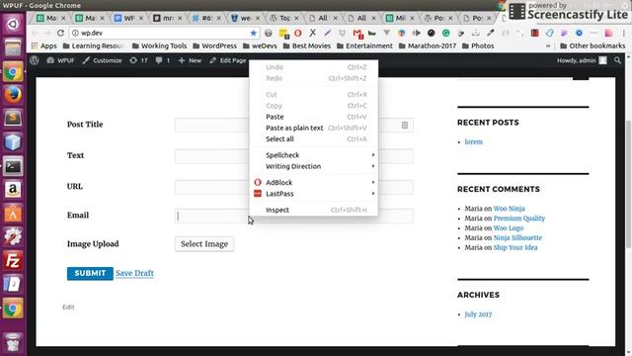Expand the AdBlock submenu
Viewport: 632px width, 356px height.
[314, 182]
